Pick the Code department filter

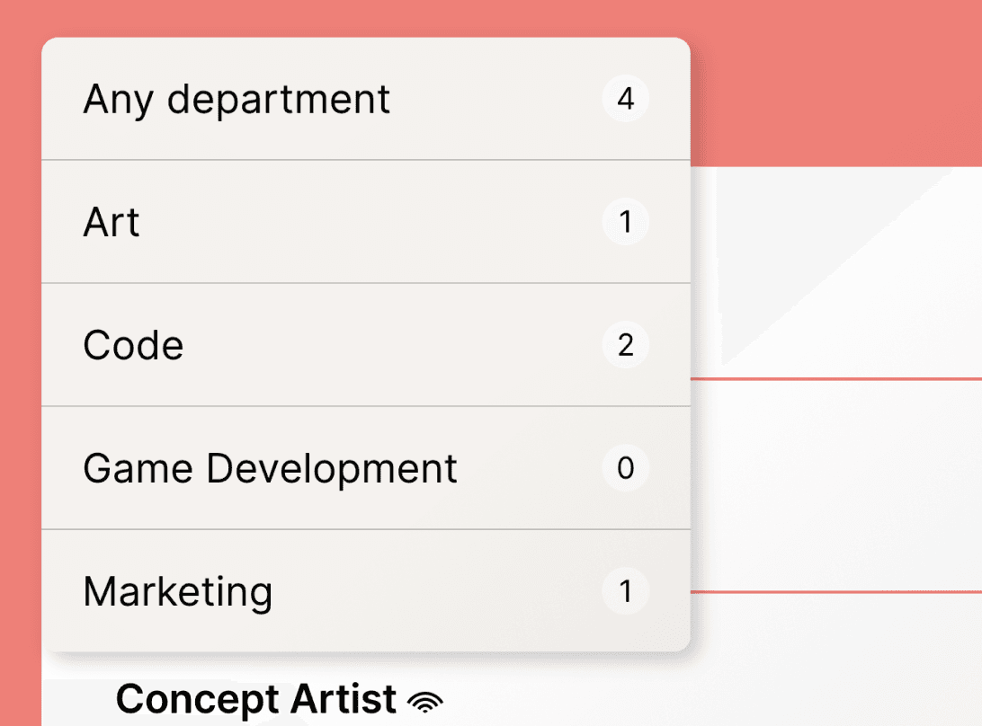click(x=133, y=345)
